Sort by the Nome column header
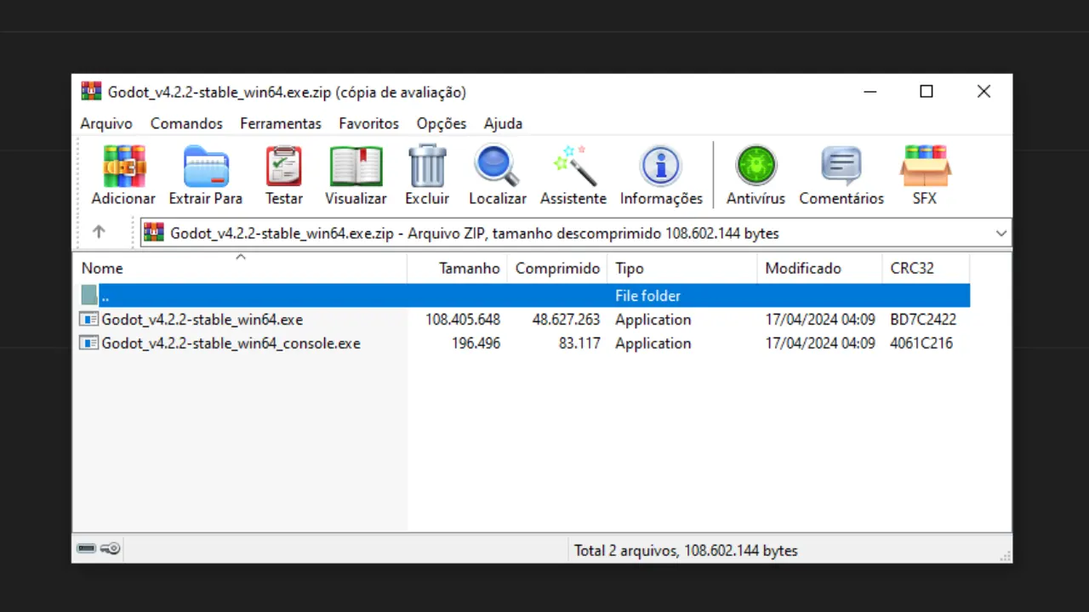This screenshot has width=1089, height=612. [240, 268]
